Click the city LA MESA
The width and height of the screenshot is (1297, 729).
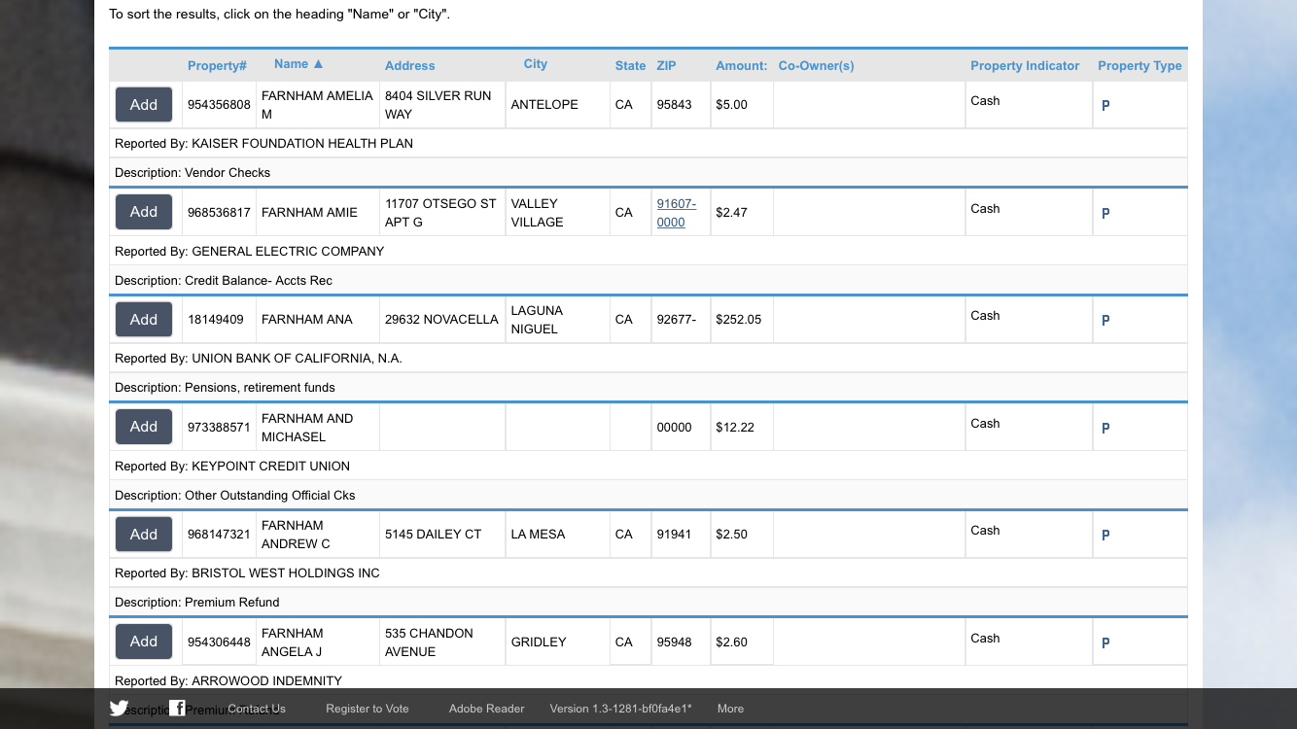[539, 535]
